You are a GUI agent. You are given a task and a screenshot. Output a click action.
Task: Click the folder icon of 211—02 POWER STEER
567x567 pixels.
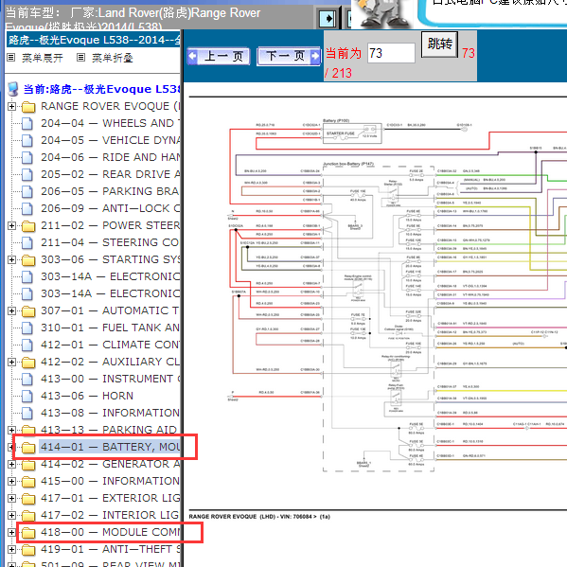coord(28,226)
